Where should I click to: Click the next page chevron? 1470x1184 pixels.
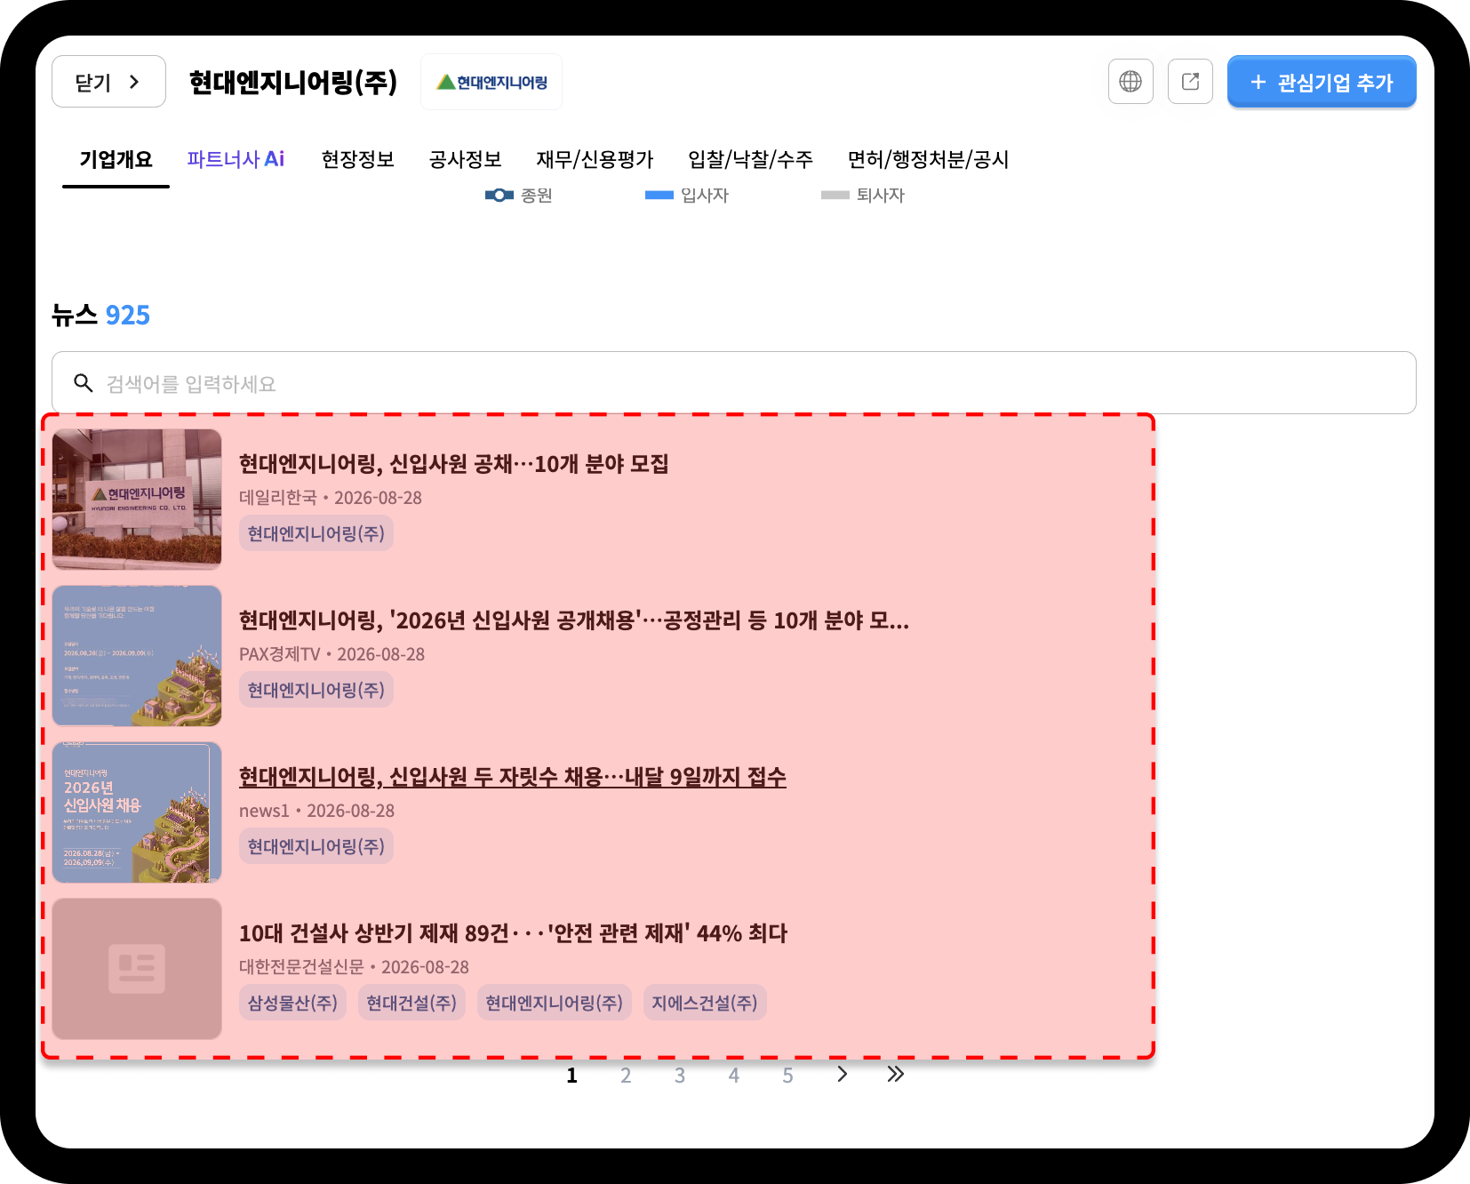[x=842, y=1075]
